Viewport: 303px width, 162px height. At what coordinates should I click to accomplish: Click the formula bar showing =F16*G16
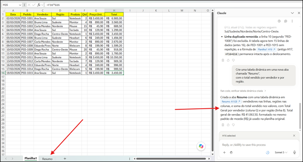coord(173,5)
